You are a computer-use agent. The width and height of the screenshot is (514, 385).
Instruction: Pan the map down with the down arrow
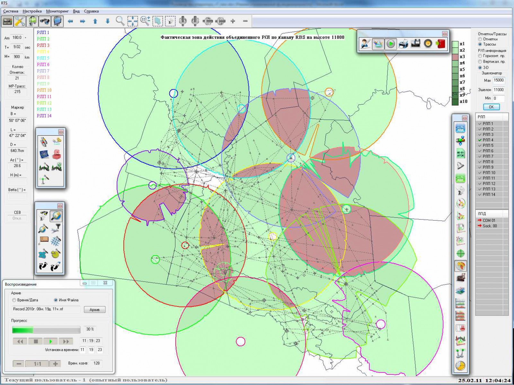click(x=108, y=21)
